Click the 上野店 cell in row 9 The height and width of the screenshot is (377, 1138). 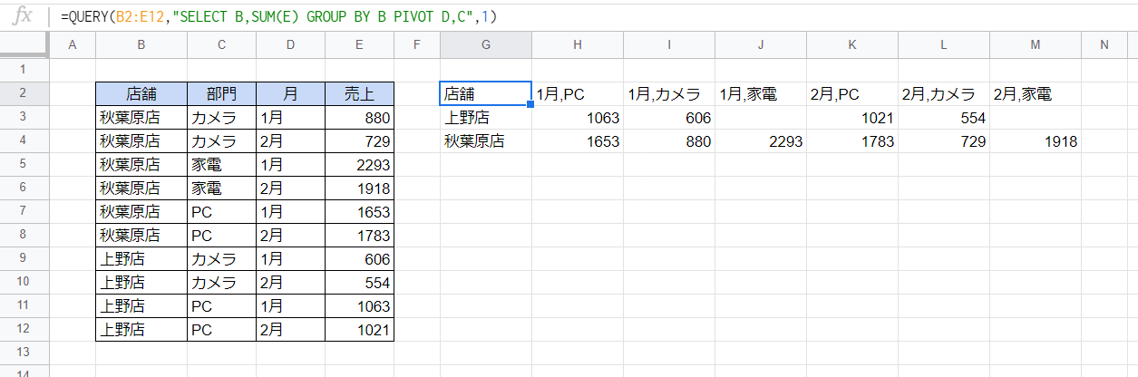[x=141, y=258]
